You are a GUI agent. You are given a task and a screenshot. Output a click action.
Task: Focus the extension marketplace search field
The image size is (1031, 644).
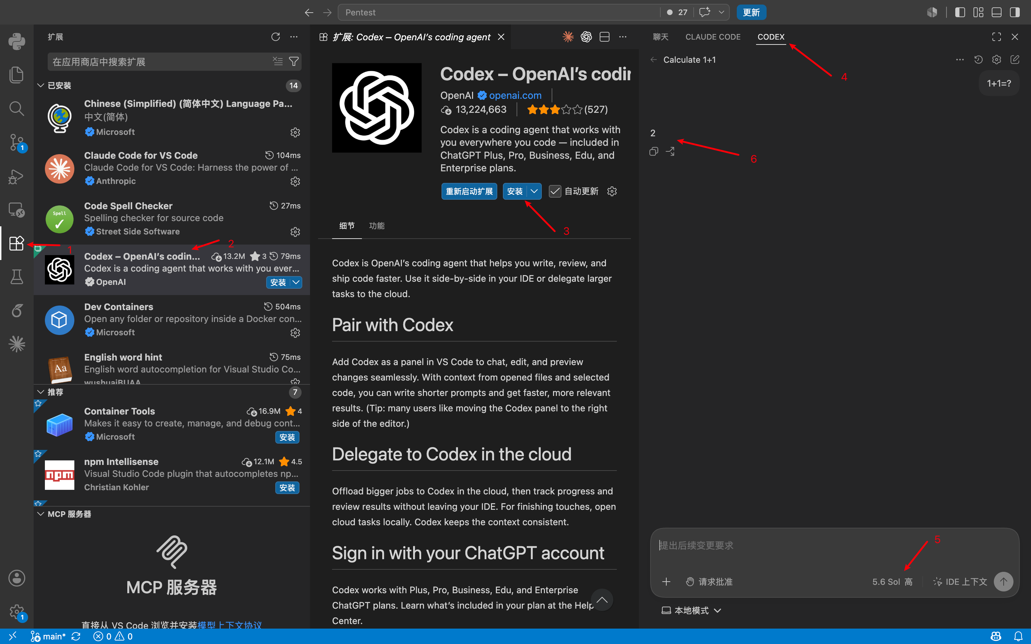click(160, 62)
